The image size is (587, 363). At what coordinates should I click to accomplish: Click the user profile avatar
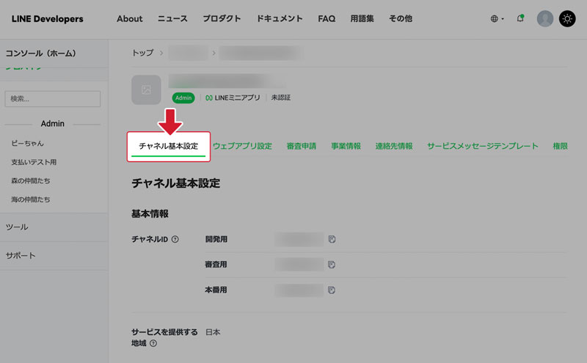pyautogui.click(x=544, y=19)
